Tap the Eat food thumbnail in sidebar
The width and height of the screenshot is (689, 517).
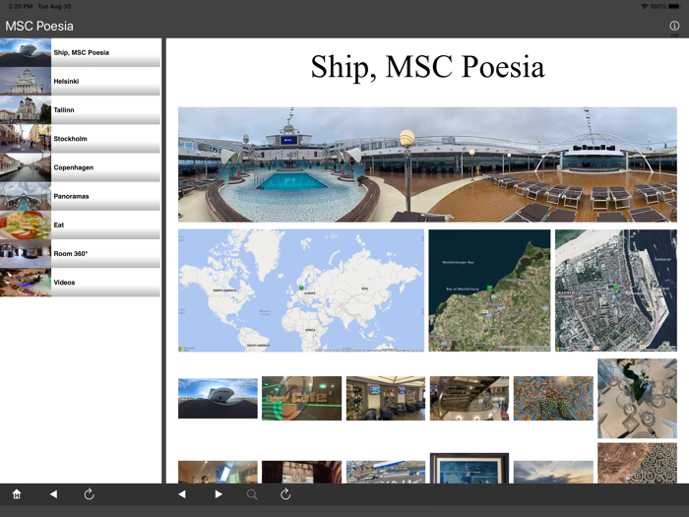[x=26, y=225]
